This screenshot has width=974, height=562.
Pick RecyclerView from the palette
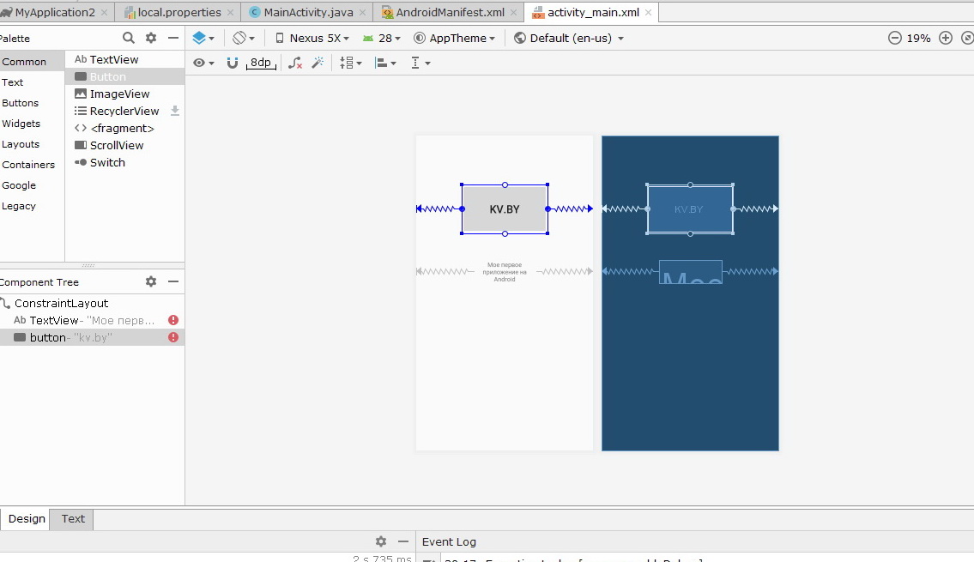[124, 111]
